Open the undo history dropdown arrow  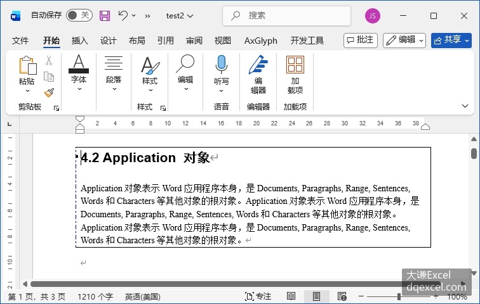[134, 16]
